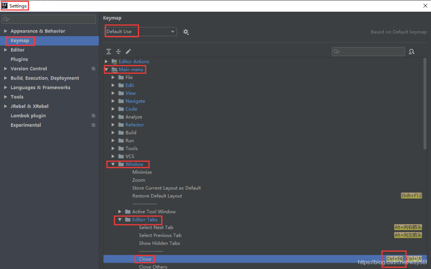Expand the Tools settings section
The image size is (431, 269).
[x=5, y=97]
